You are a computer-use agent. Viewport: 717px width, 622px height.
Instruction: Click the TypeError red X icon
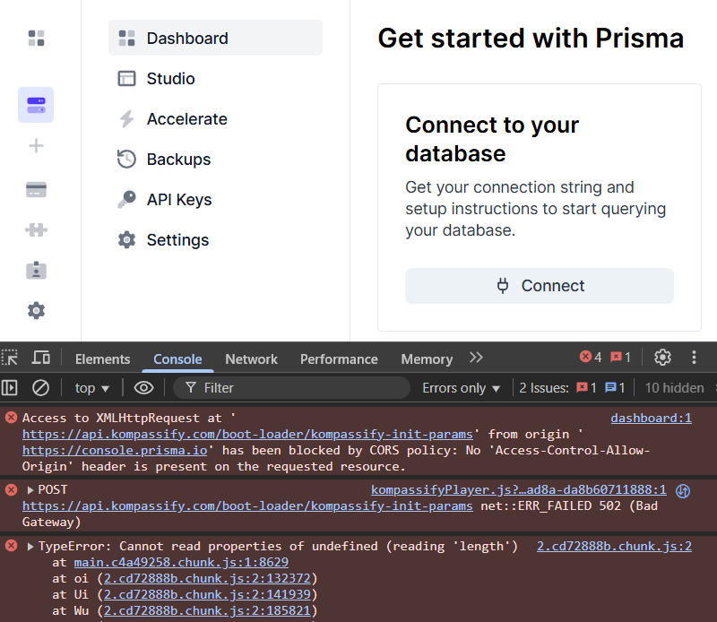pyautogui.click(x=12, y=546)
